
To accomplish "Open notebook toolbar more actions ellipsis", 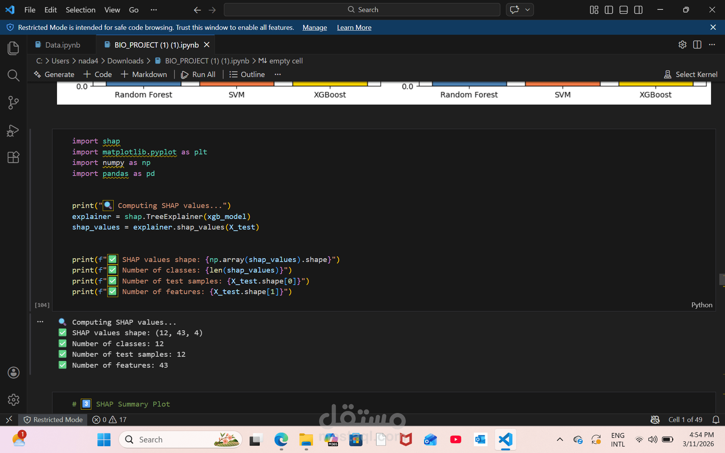I will [278, 74].
